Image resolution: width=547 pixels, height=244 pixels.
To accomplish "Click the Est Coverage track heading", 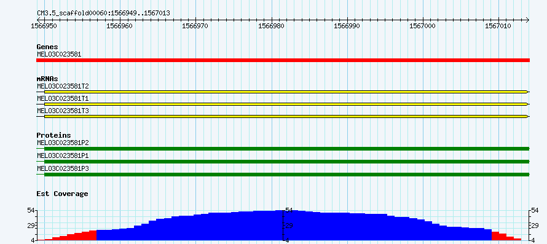I will coord(62,194).
